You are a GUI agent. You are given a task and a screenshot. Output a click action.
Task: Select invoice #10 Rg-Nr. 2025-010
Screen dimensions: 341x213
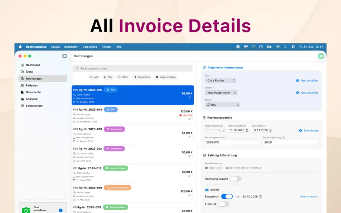[x=133, y=193]
